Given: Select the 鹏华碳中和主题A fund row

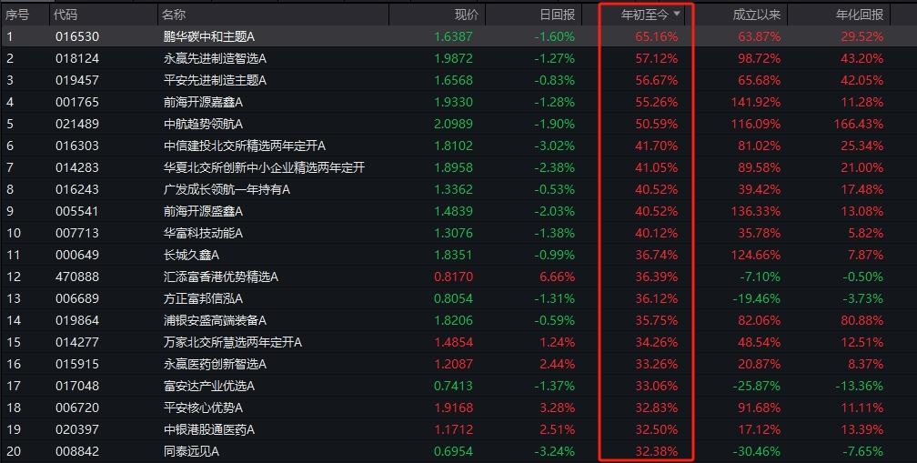Looking at the screenshot, I should (458, 36).
